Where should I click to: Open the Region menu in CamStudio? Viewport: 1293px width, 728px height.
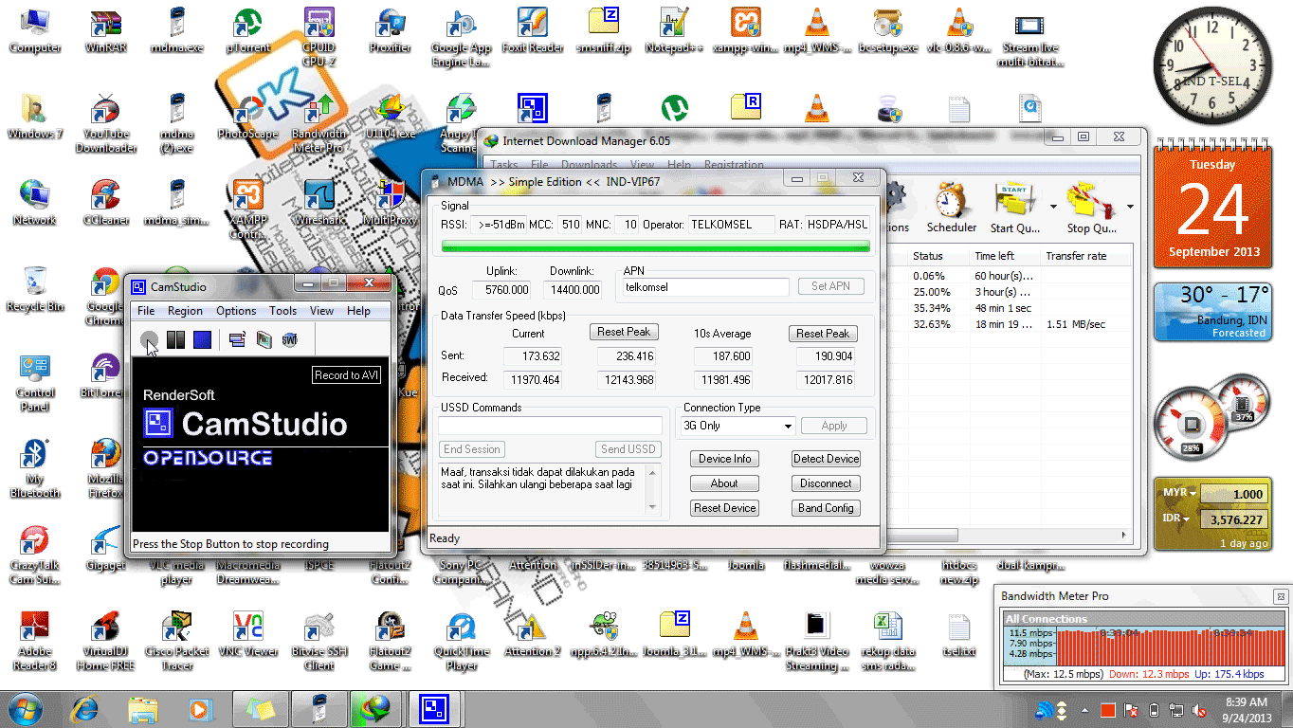pos(185,311)
